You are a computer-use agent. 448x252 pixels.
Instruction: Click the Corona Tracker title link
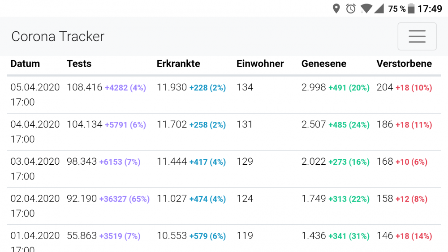pos(58,37)
